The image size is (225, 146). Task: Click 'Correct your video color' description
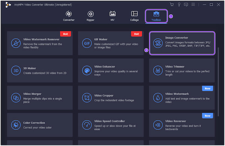pos(37,128)
